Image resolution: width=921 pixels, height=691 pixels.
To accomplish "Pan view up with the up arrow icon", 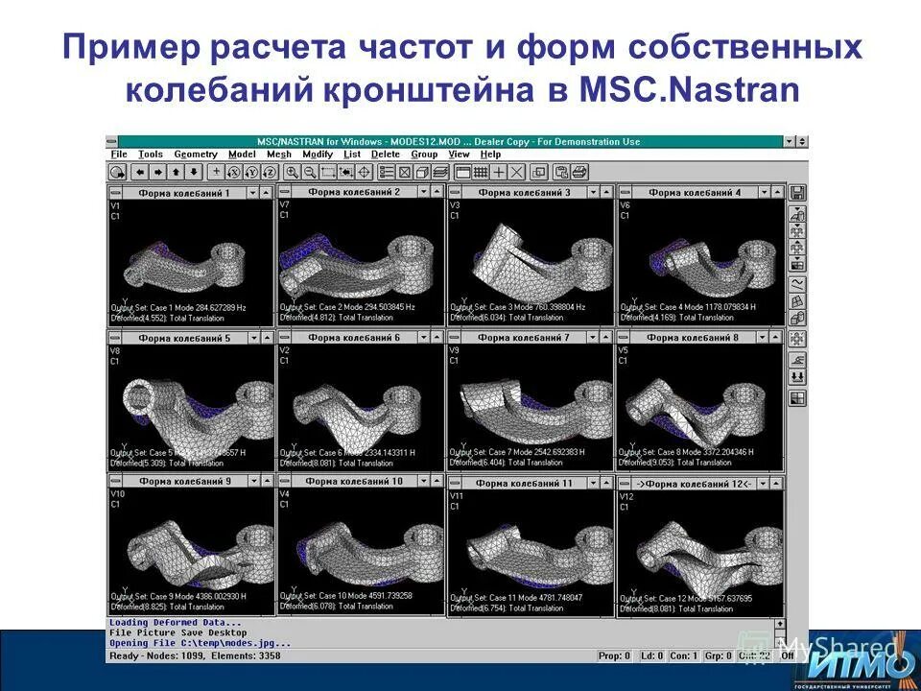I will pyautogui.click(x=177, y=172).
